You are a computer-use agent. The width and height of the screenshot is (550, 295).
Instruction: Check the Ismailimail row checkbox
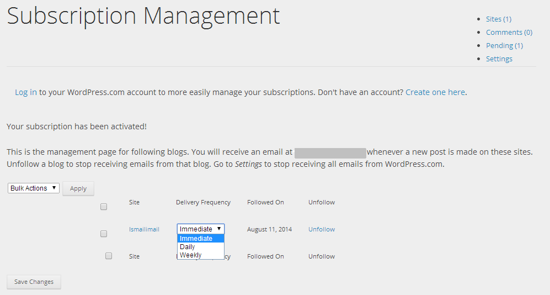(104, 234)
